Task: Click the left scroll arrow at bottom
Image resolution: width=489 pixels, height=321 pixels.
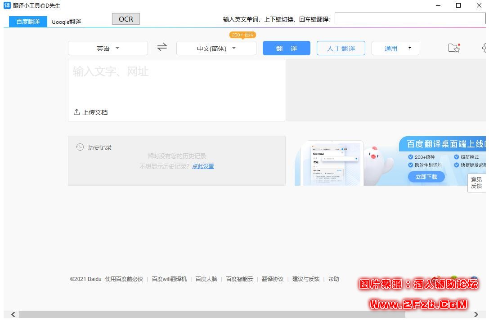Action: click(13, 315)
